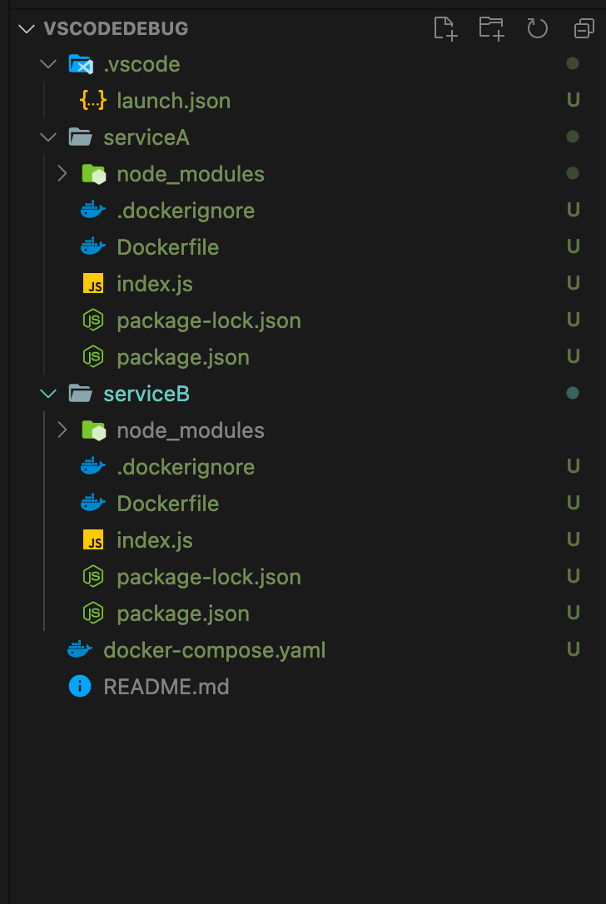Click the info icon next to README.md

[x=81, y=686]
